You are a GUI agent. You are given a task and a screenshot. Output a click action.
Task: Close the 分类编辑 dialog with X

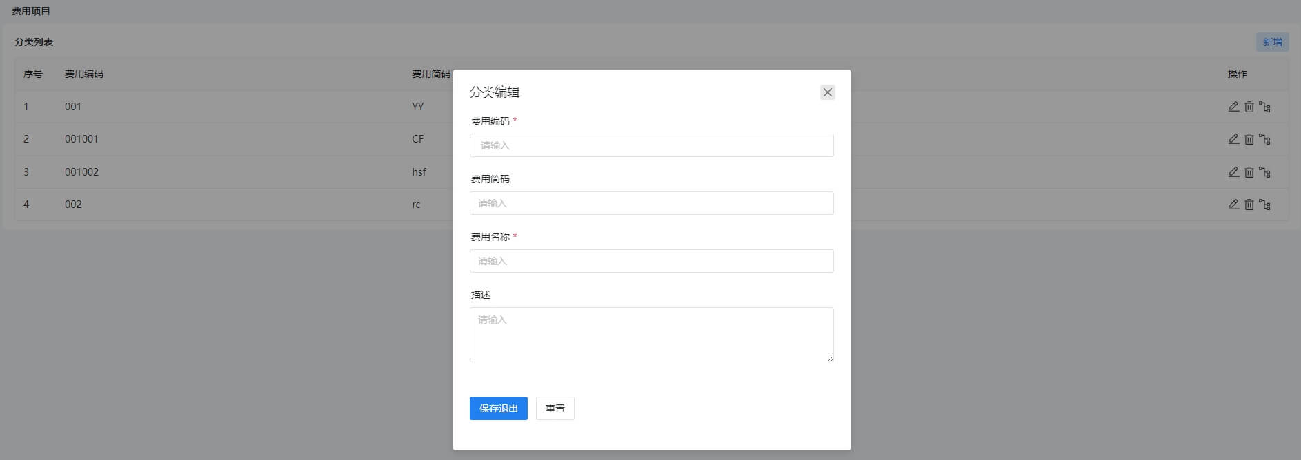828,92
